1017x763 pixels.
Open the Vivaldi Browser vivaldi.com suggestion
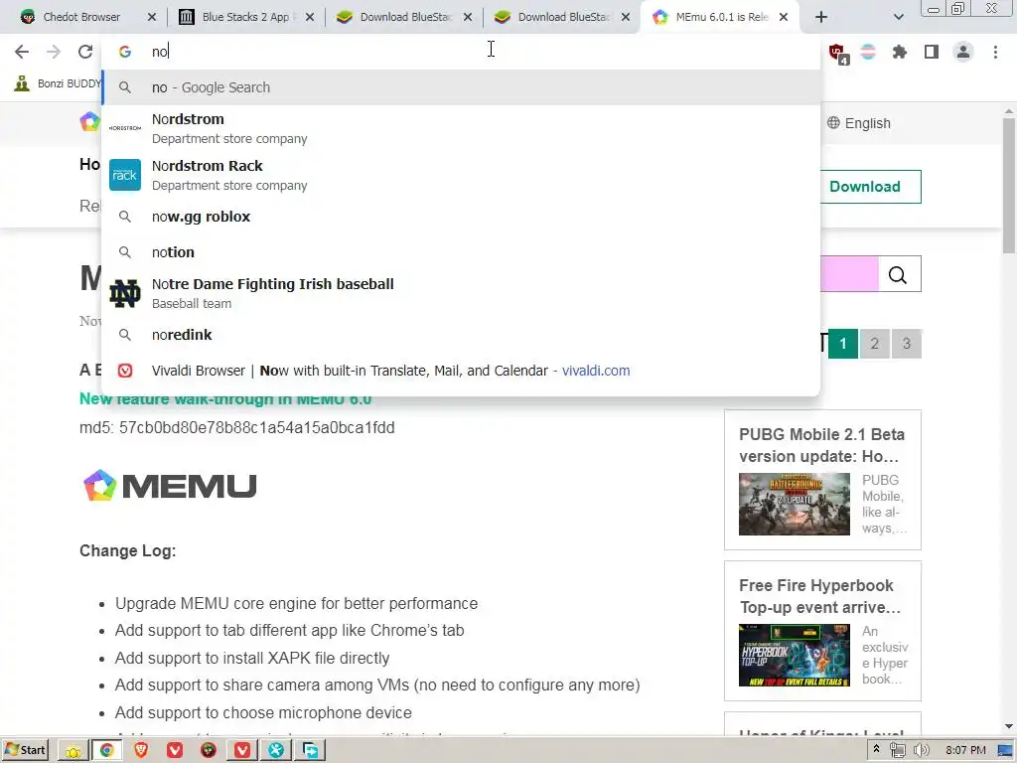coord(461,371)
